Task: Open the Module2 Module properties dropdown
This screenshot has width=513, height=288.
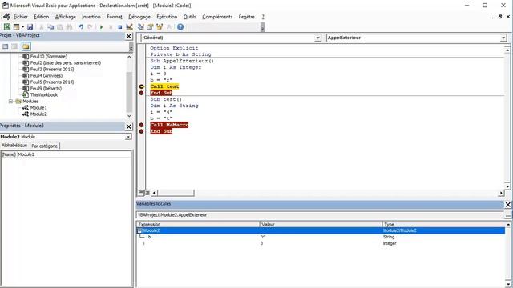Action: [x=128, y=137]
